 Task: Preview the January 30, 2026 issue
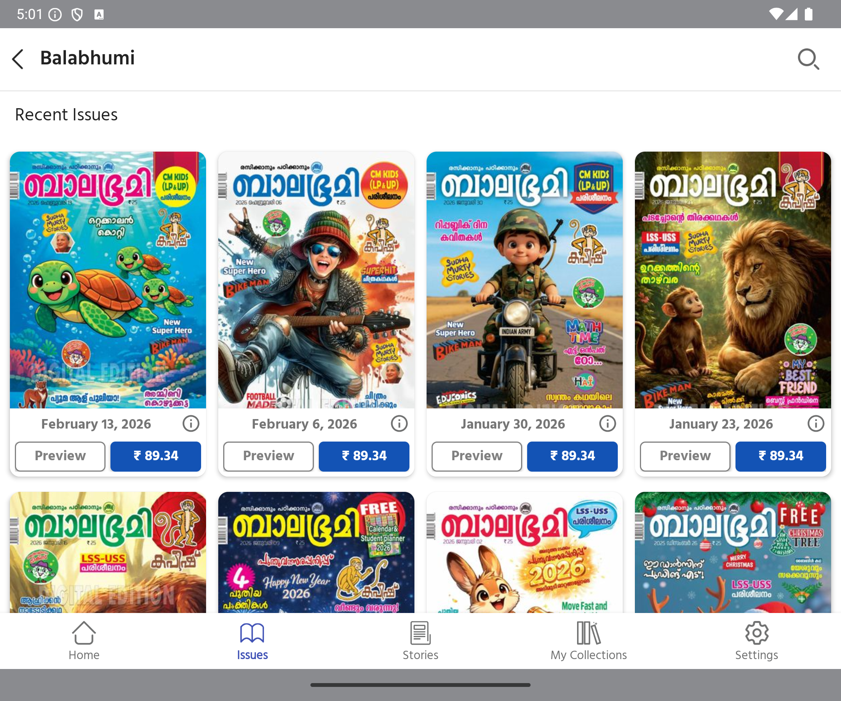(476, 456)
